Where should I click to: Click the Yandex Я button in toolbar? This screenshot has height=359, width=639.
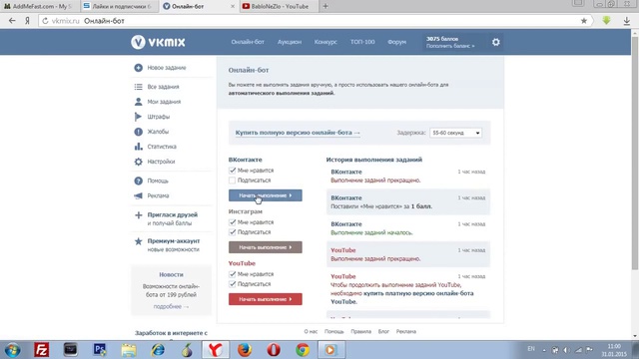tap(27, 21)
